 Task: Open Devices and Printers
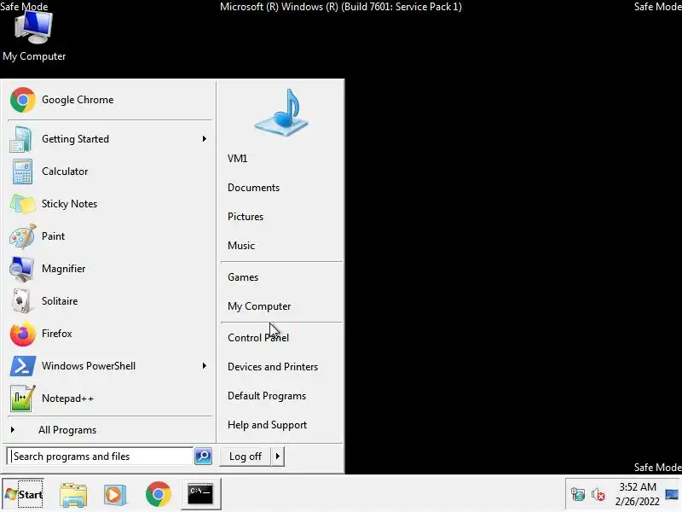point(273,367)
